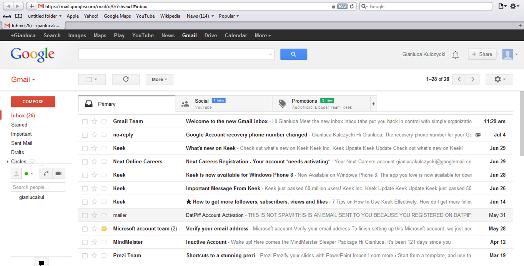
Task: Reload the page from the address bar
Action: [351, 7]
